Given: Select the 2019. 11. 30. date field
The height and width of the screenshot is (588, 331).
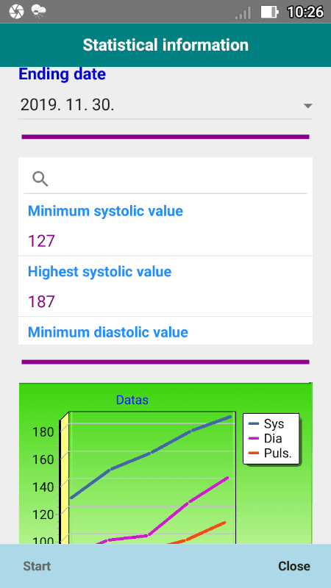Looking at the screenshot, I should (165, 105).
